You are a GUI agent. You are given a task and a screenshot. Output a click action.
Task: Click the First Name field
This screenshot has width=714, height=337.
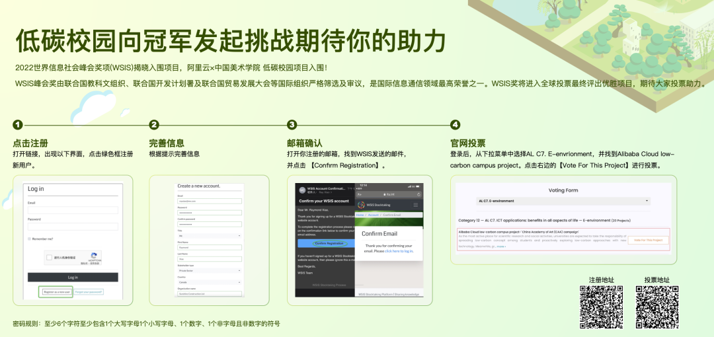(x=210, y=247)
